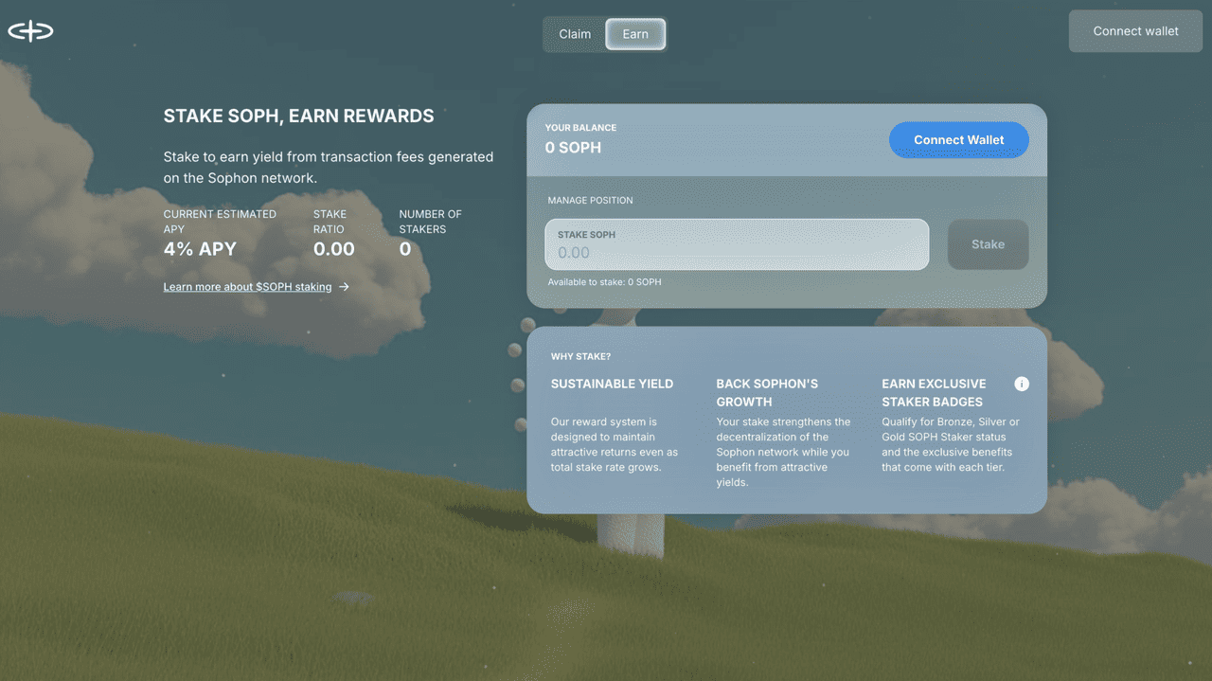
Task: Click the Stake Ratio 0.00 value
Action: point(333,249)
